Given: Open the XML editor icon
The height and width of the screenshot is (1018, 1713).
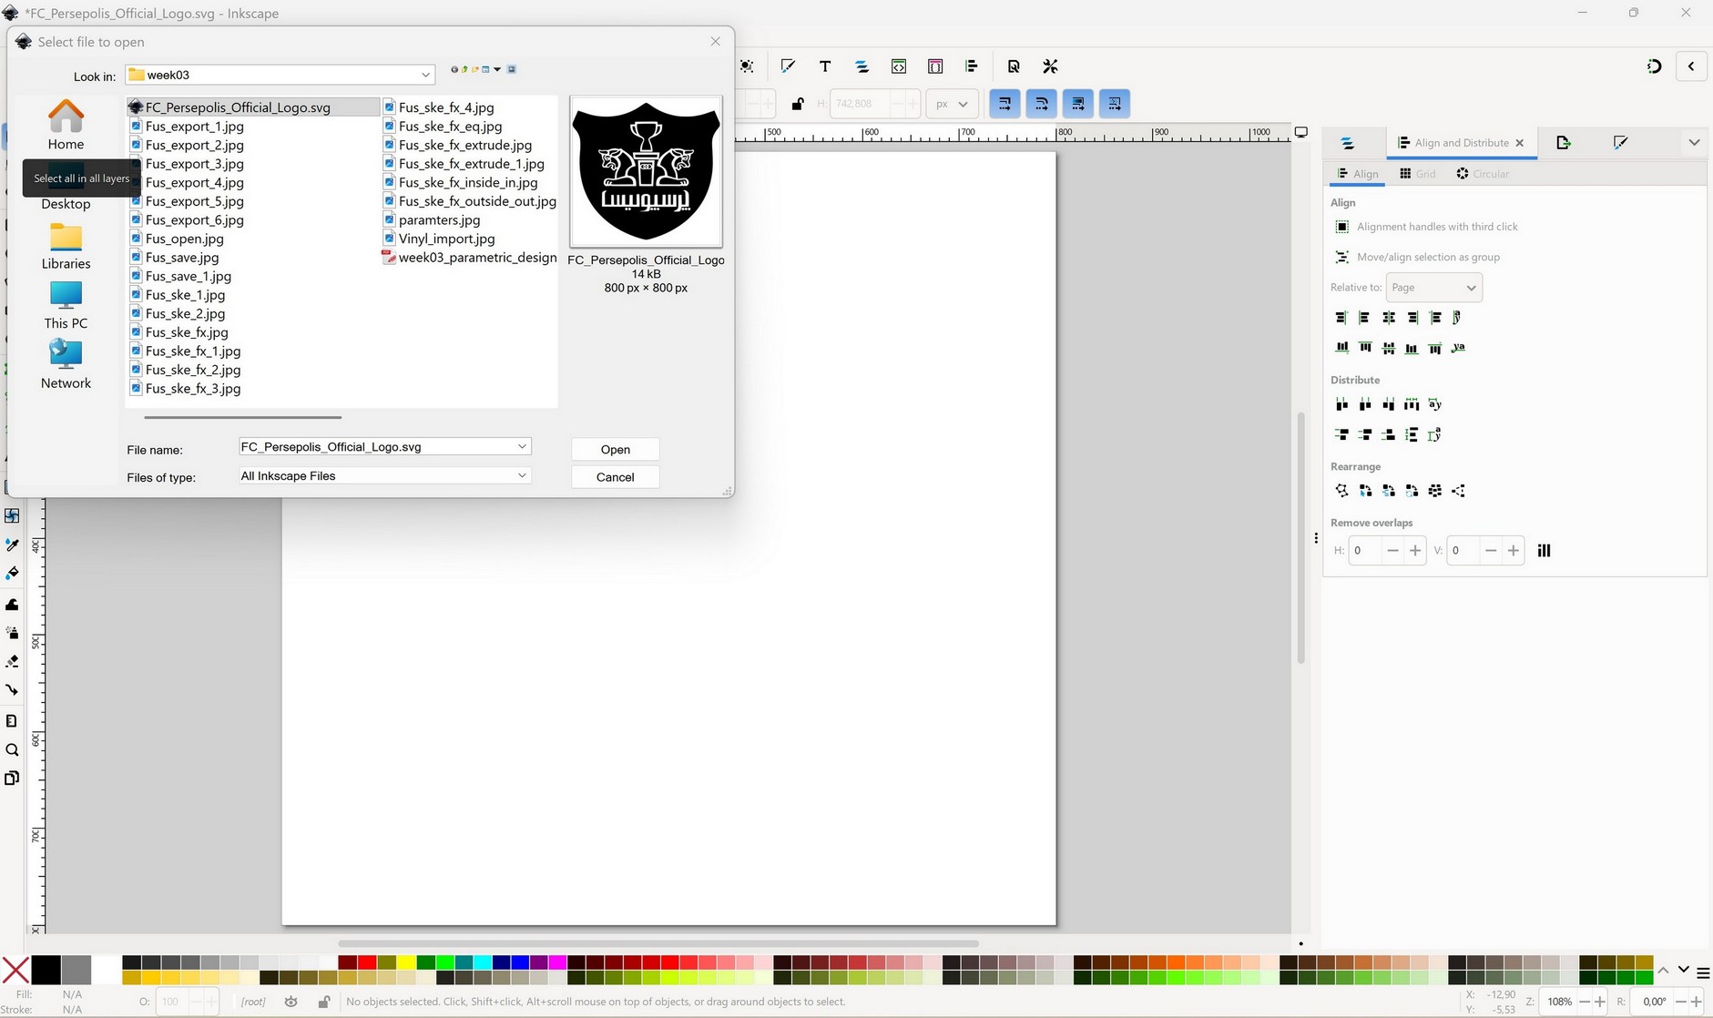Looking at the screenshot, I should [x=899, y=66].
